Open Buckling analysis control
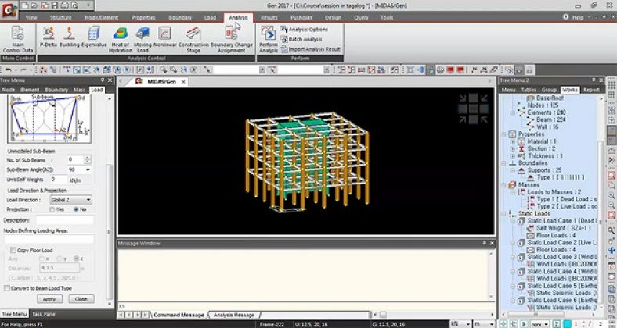This screenshot has height=328, width=617. 69,37
